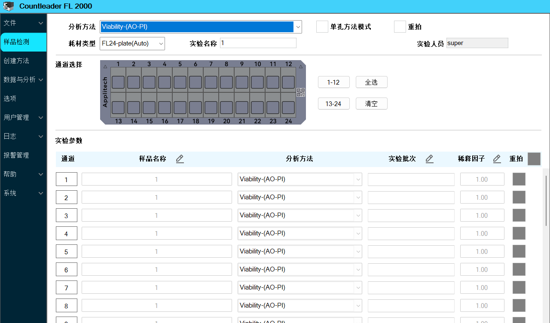This screenshot has height=323, width=550.
Task: Select well 1 on the plate
Action: point(118,82)
